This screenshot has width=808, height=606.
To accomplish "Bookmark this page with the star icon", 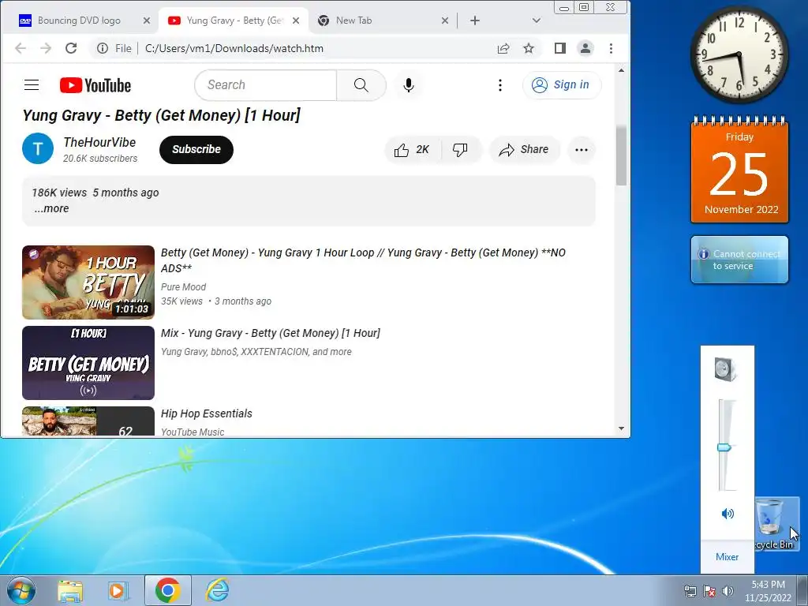I will [529, 48].
